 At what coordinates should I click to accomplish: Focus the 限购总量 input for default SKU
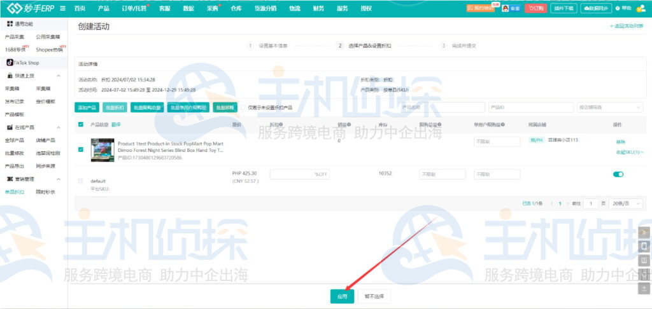pyautogui.click(x=443, y=174)
